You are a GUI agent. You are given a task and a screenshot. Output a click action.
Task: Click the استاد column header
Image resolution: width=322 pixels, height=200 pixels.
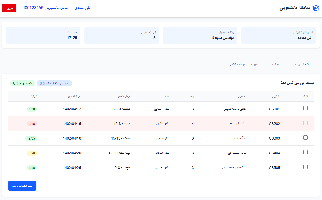[x=167, y=96]
